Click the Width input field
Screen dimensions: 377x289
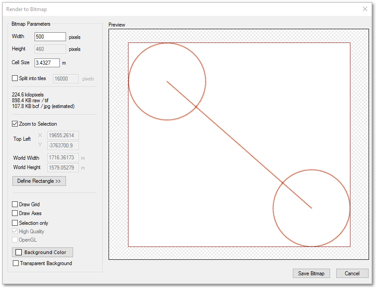point(50,37)
